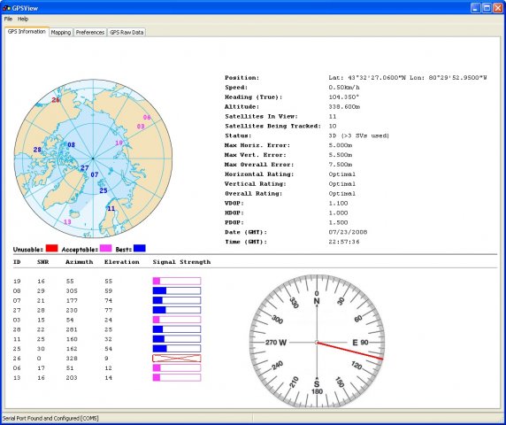This screenshot has width=506, height=425.
Task: Click satellite 13 marker on the sky map
Action: click(67, 222)
